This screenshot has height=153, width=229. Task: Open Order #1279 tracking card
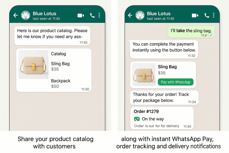pos(162,118)
